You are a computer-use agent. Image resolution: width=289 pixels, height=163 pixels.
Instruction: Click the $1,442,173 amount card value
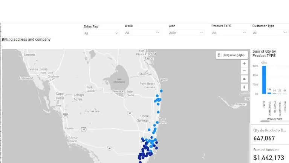tap(269, 158)
